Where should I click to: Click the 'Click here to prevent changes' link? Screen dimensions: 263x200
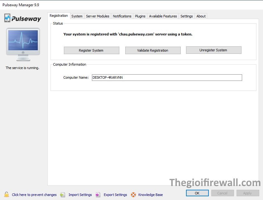[x=34, y=195]
